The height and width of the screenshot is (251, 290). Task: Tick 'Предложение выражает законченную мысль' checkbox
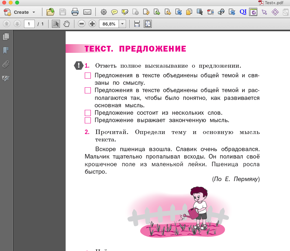tap(88, 120)
